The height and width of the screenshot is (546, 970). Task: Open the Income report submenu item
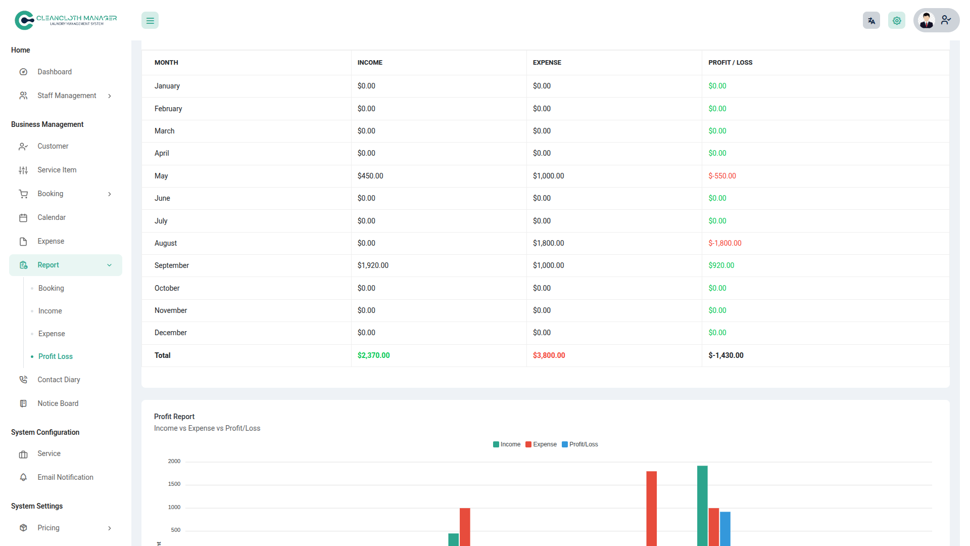[x=50, y=311]
